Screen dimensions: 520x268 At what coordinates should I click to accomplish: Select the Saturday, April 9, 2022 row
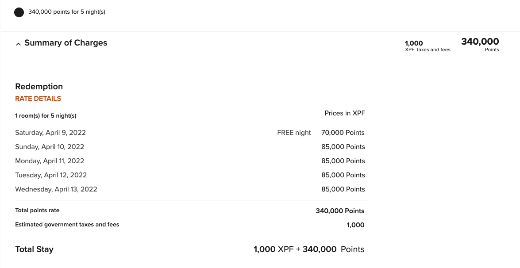point(50,133)
